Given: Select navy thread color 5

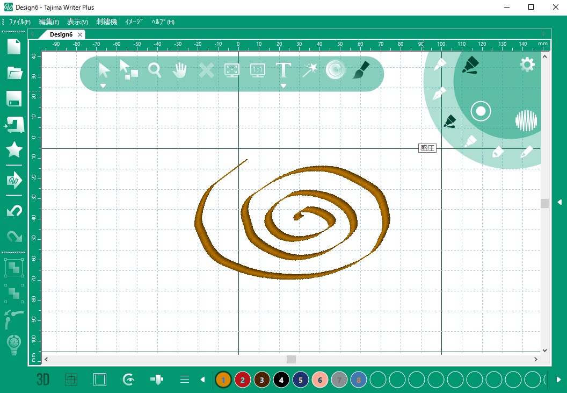Looking at the screenshot, I should coord(301,380).
